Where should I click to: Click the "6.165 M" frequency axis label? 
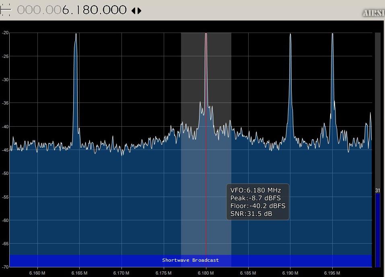pos(79,273)
